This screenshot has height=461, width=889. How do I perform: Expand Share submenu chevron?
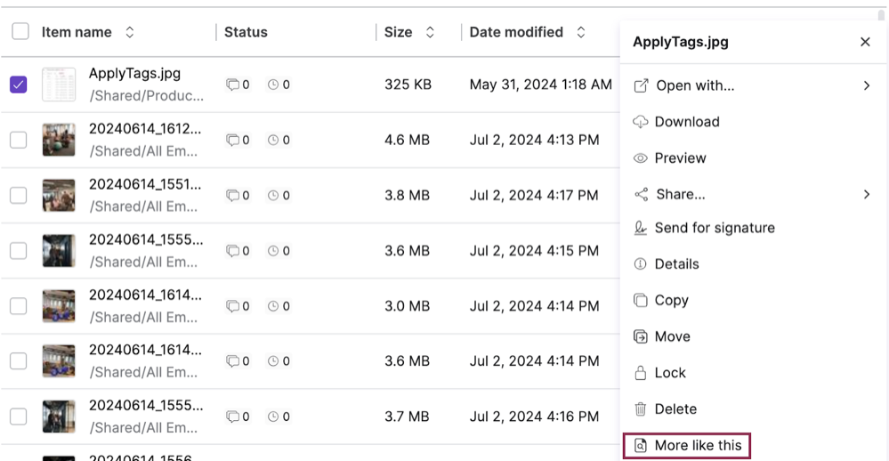coord(867,195)
